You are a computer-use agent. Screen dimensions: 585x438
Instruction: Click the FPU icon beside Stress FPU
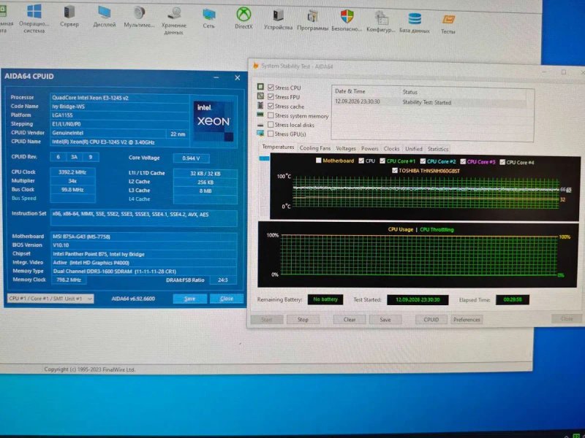pos(260,96)
